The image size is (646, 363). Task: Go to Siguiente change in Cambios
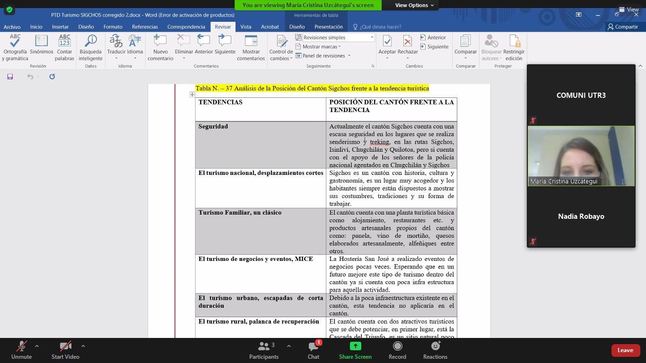click(x=434, y=47)
